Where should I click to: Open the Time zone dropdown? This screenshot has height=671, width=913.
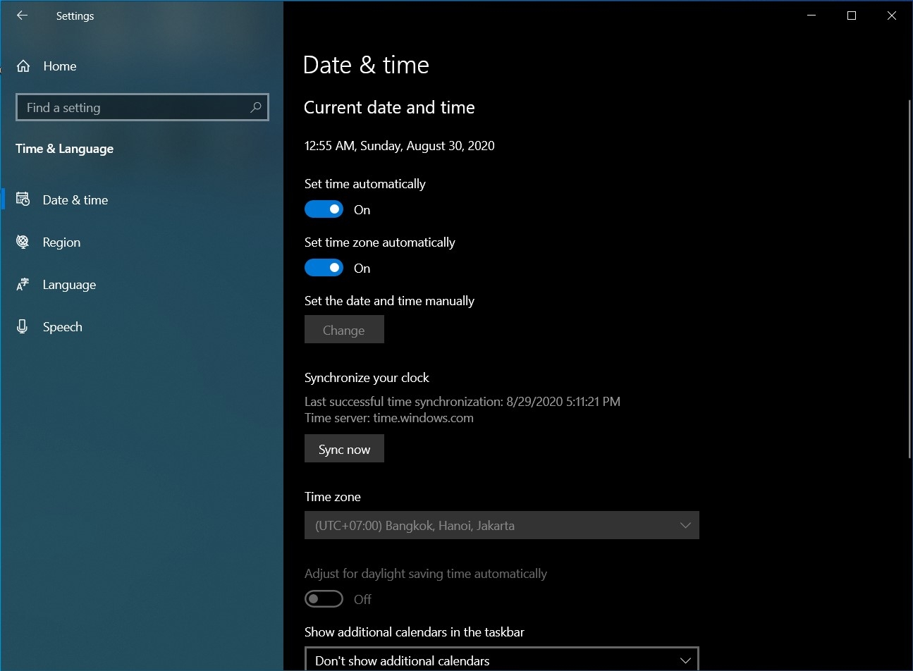[502, 525]
